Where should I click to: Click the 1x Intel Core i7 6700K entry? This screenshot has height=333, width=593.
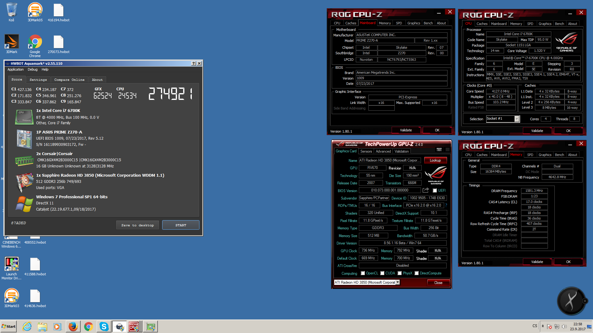click(x=58, y=110)
